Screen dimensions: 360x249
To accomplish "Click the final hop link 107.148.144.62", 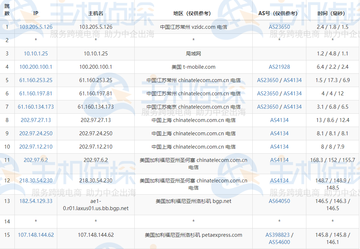I will pos(35,235).
